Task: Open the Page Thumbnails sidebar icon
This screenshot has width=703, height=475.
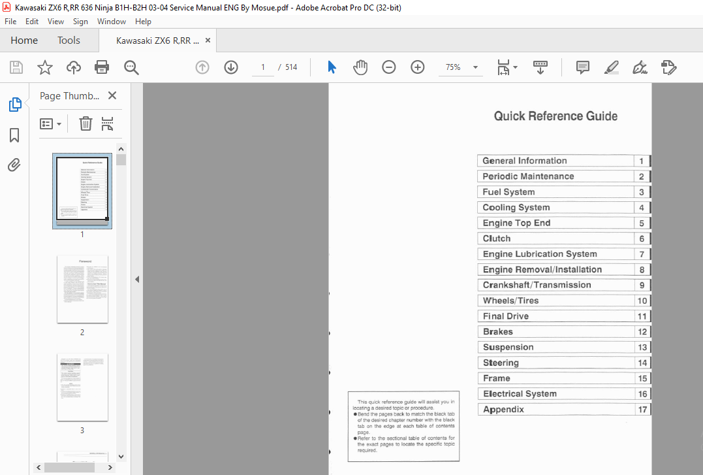Action: coord(15,105)
